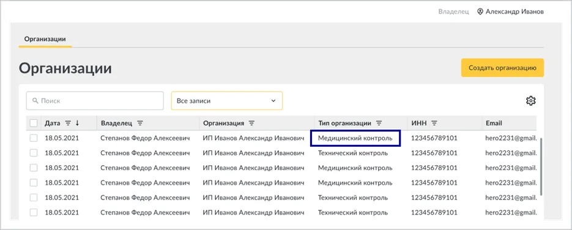Viewport: 572px width, 230px height.
Task: Tick the checkbox of the last visible row
Action: click(x=34, y=212)
